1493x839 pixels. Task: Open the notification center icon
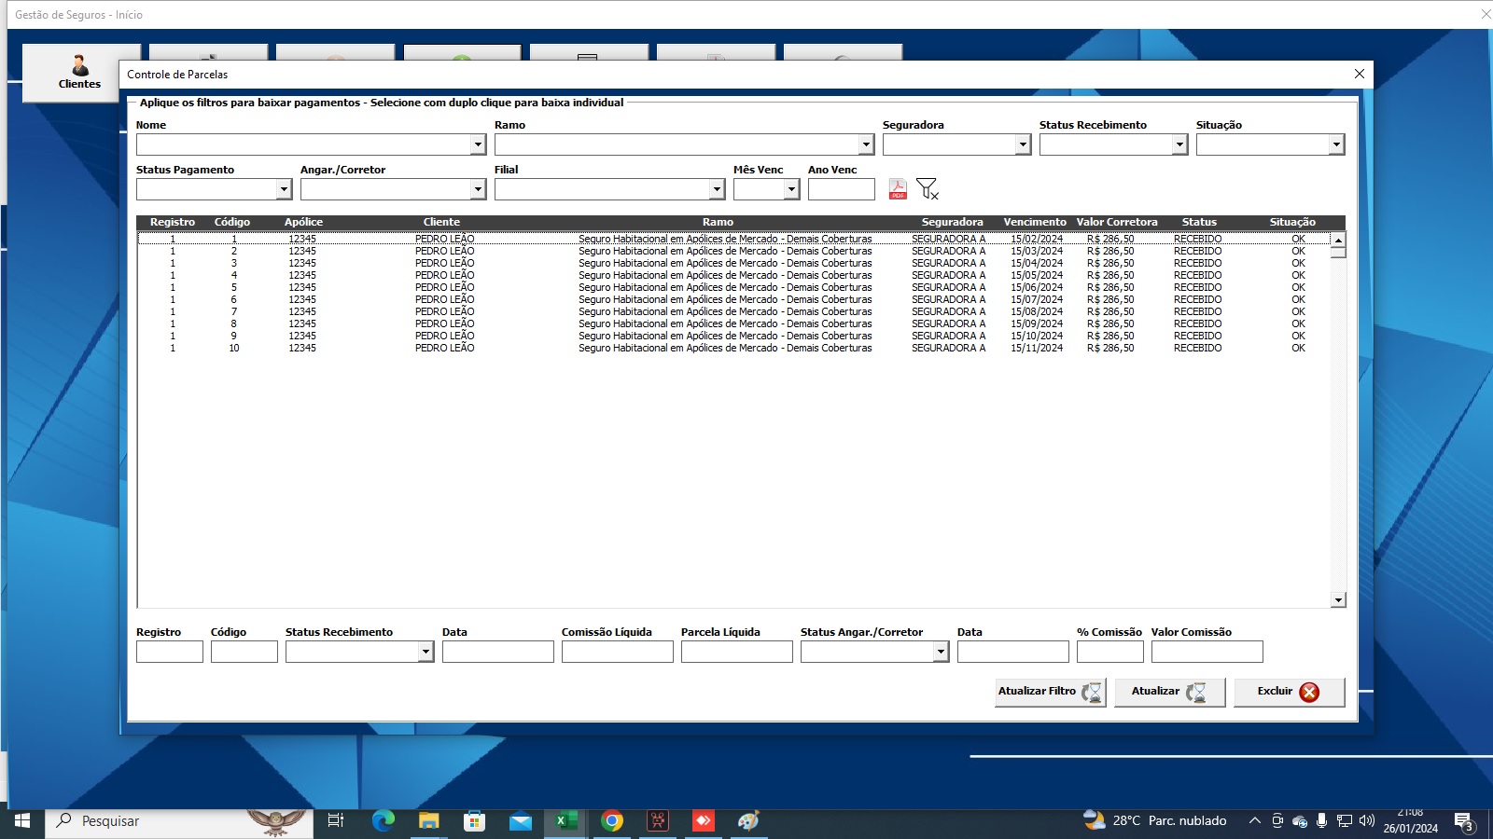coord(1464,822)
